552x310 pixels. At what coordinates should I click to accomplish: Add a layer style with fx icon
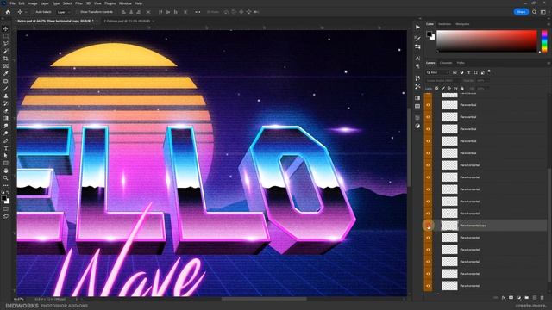[x=504, y=298]
